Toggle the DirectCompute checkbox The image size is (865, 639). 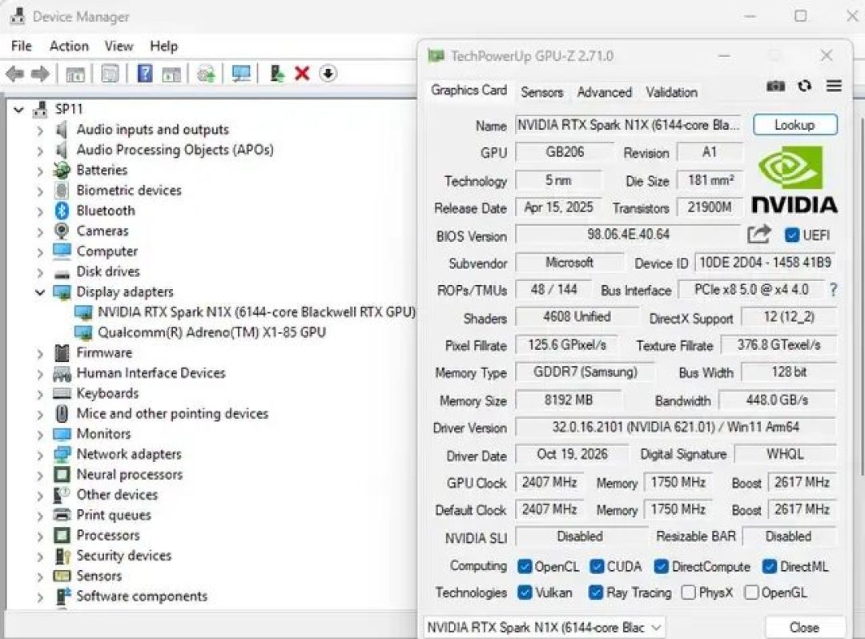click(x=661, y=566)
